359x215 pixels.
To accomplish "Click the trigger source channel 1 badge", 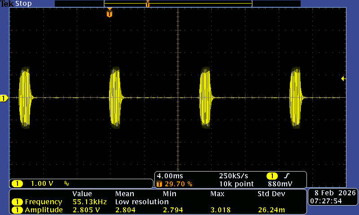I will [272, 176].
